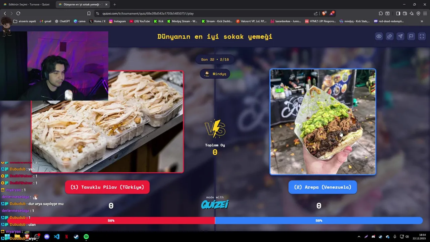Click the OneDrive cloud tray icon
The image size is (430, 242).
(387, 237)
